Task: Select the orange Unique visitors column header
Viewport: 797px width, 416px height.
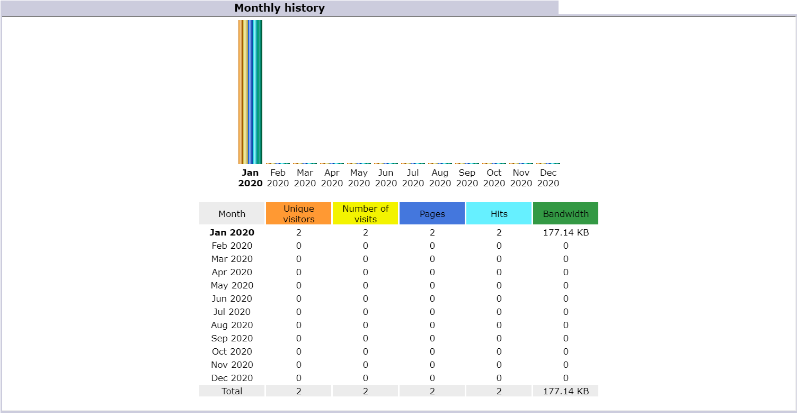Action: pos(298,213)
